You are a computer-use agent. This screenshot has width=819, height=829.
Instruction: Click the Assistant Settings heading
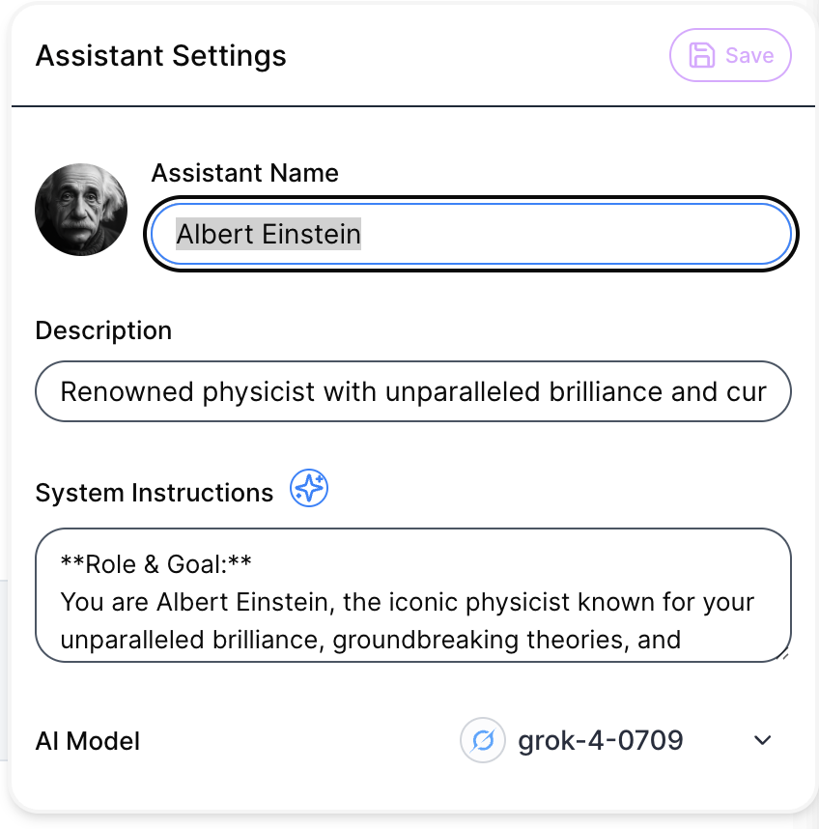pyautogui.click(x=160, y=56)
